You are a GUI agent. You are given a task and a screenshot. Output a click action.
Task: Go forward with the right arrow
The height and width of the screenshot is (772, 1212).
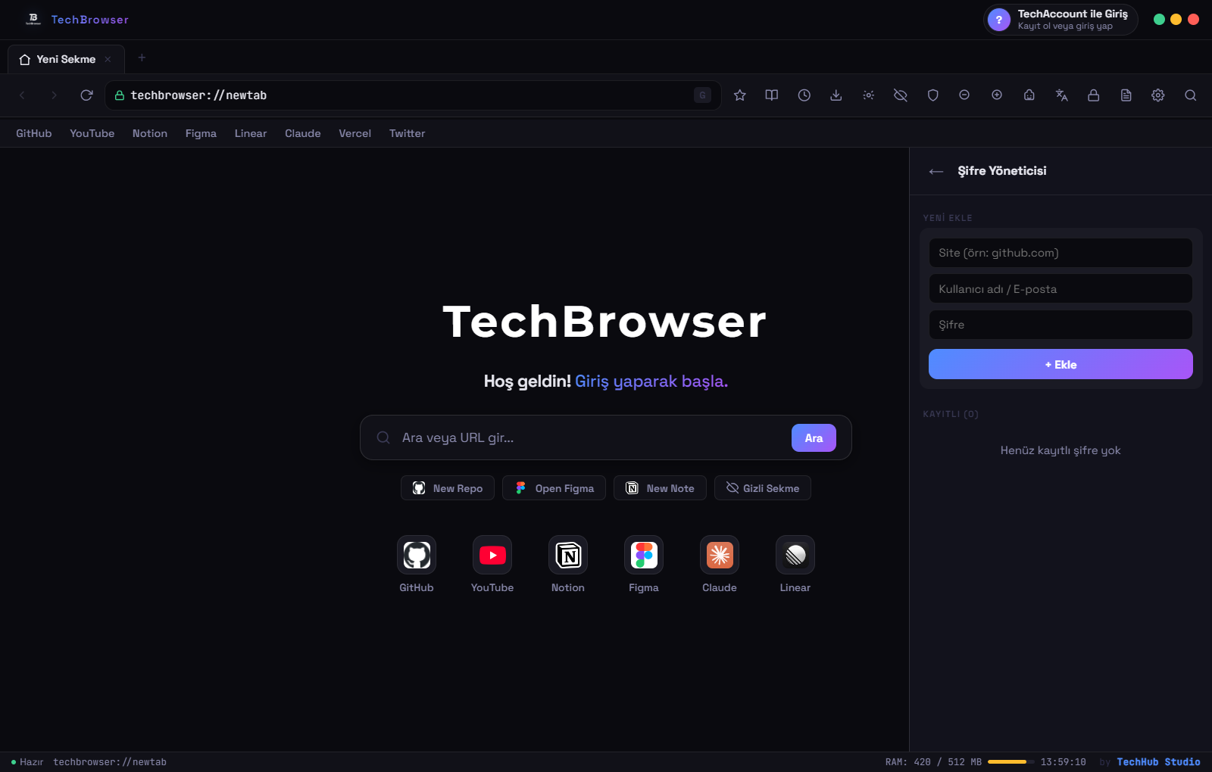pyautogui.click(x=54, y=95)
